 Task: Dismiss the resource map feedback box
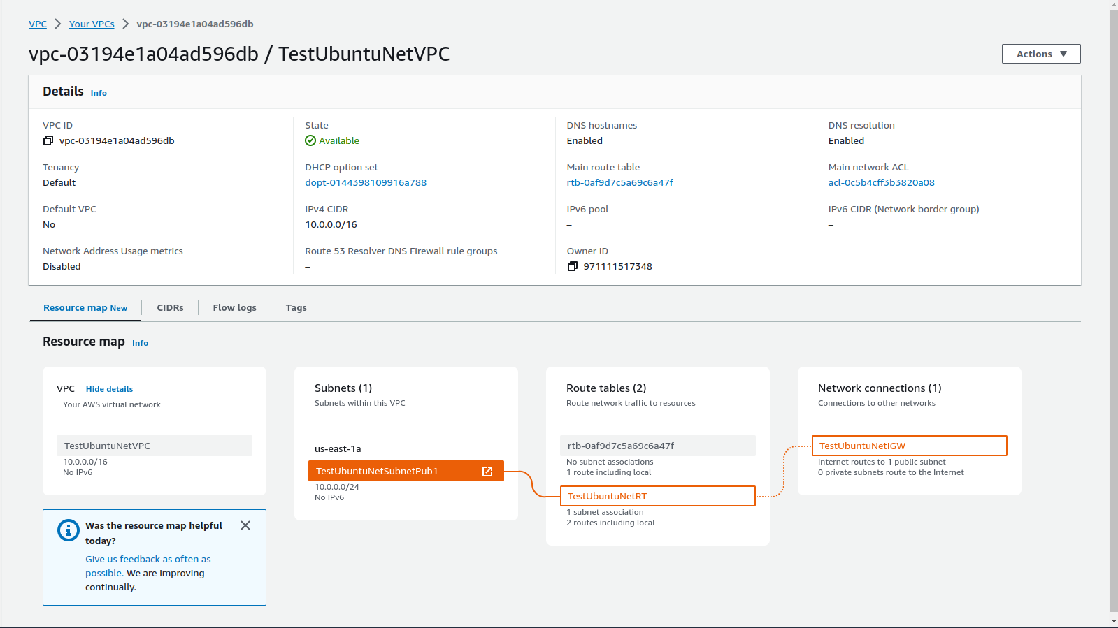(x=245, y=525)
